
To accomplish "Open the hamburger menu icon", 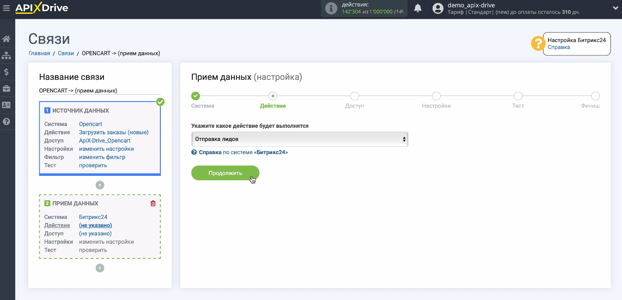I will [6, 8].
